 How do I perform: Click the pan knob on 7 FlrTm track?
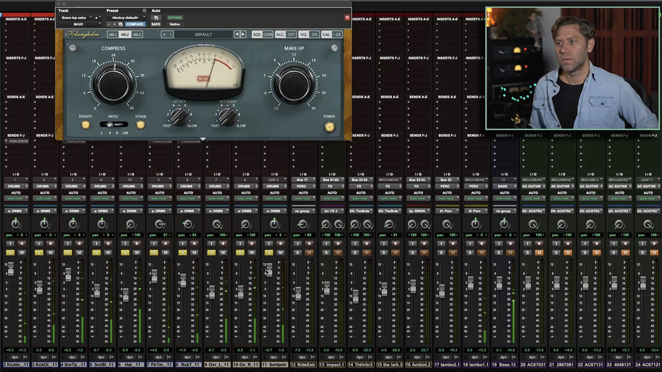(x=159, y=224)
